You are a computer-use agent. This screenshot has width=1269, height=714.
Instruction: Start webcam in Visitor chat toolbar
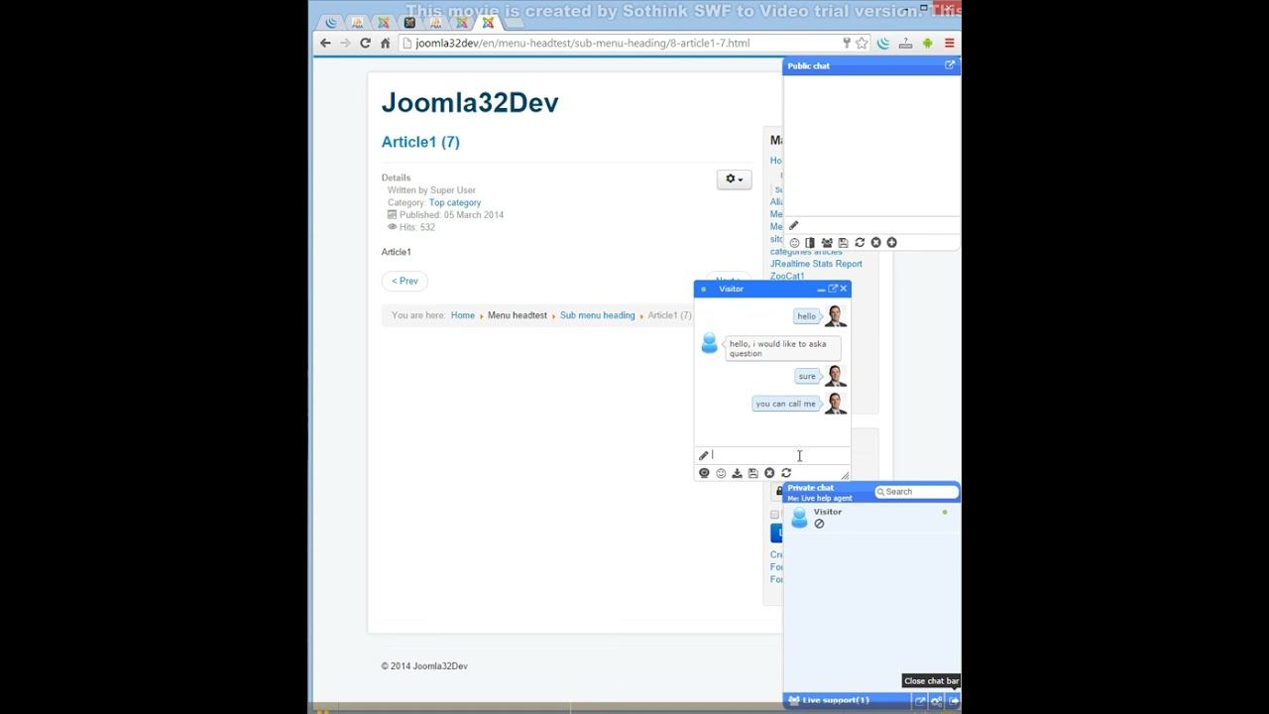click(704, 473)
